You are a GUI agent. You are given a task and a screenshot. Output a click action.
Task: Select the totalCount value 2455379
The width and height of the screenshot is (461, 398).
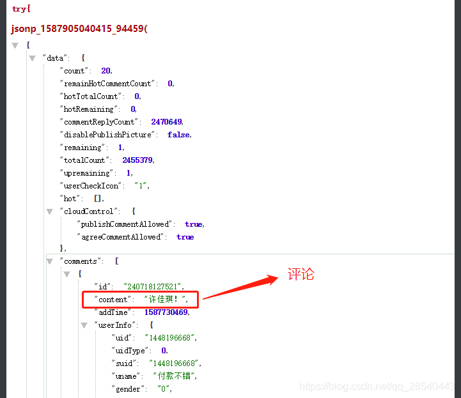point(137,160)
